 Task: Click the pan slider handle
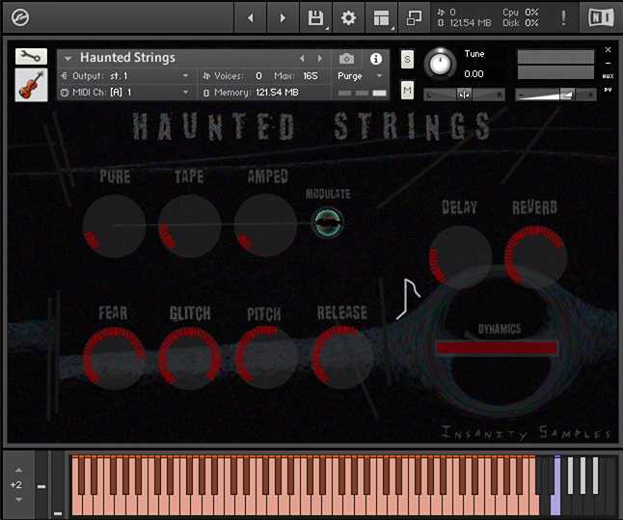464,95
